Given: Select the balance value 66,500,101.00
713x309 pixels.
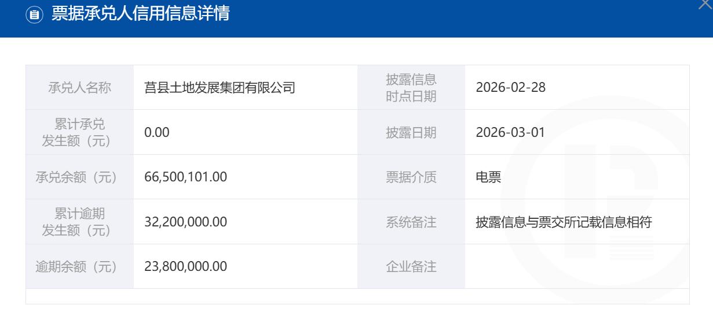Looking at the screenshot, I should pyautogui.click(x=185, y=177).
